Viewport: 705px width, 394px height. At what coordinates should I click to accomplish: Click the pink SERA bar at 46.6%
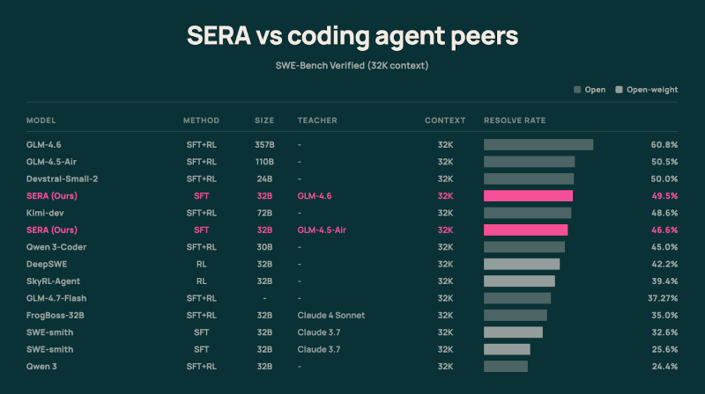coord(525,230)
